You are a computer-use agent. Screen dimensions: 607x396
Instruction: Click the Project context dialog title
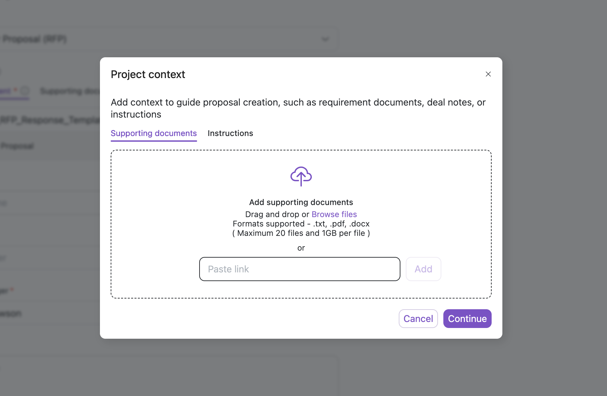(x=148, y=74)
